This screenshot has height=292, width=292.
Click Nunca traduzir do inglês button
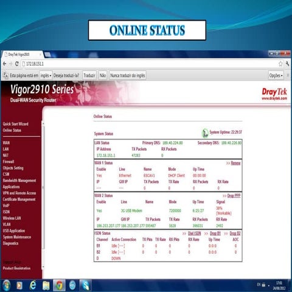pyautogui.click(x=128, y=75)
